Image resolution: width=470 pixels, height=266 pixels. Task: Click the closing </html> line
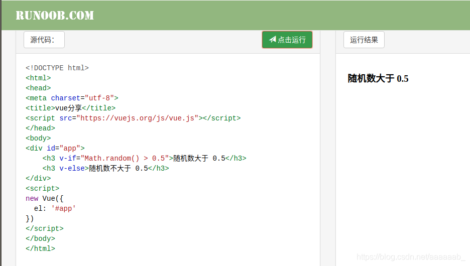tap(41, 248)
